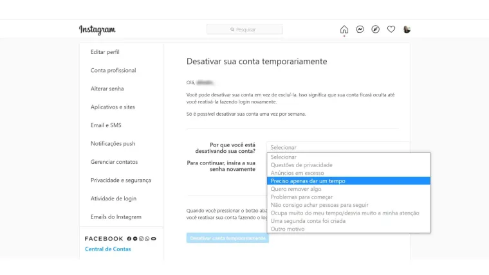Open Editar perfil in the sidebar

pyautogui.click(x=105, y=52)
